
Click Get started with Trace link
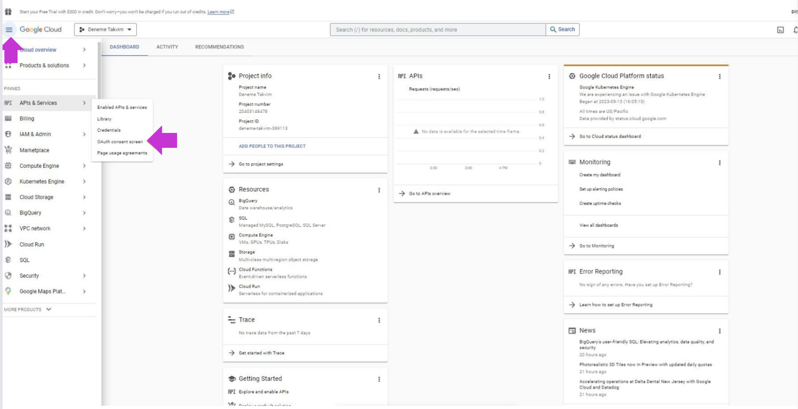pyautogui.click(x=262, y=353)
